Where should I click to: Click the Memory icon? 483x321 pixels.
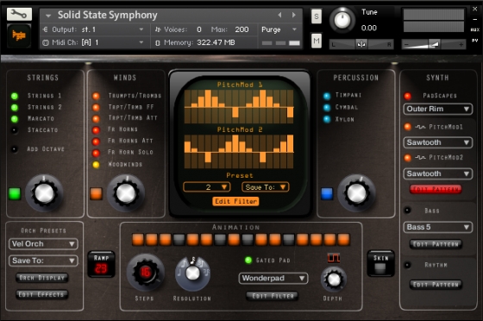point(157,43)
